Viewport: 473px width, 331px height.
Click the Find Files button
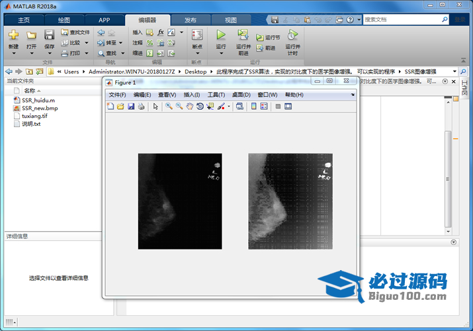pyautogui.click(x=75, y=32)
